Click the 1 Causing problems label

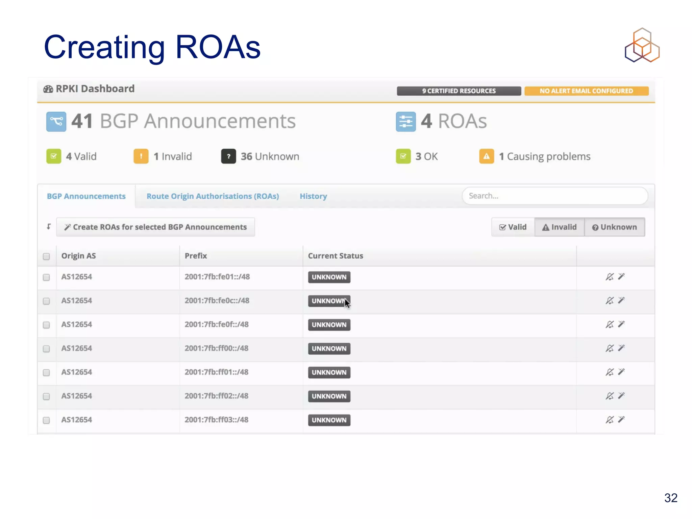tap(545, 156)
